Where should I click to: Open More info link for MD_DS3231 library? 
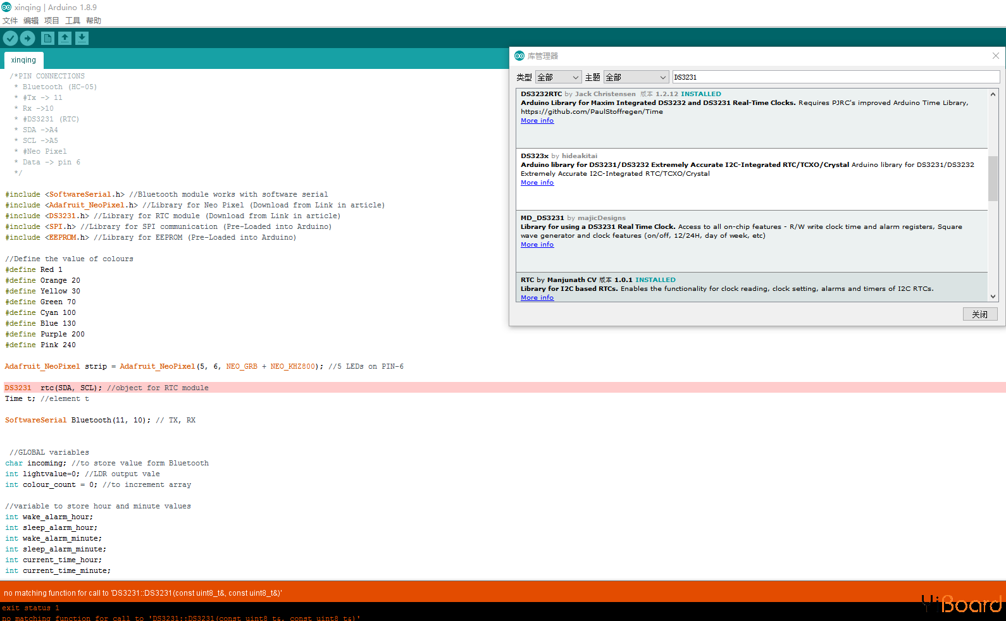(x=537, y=245)
